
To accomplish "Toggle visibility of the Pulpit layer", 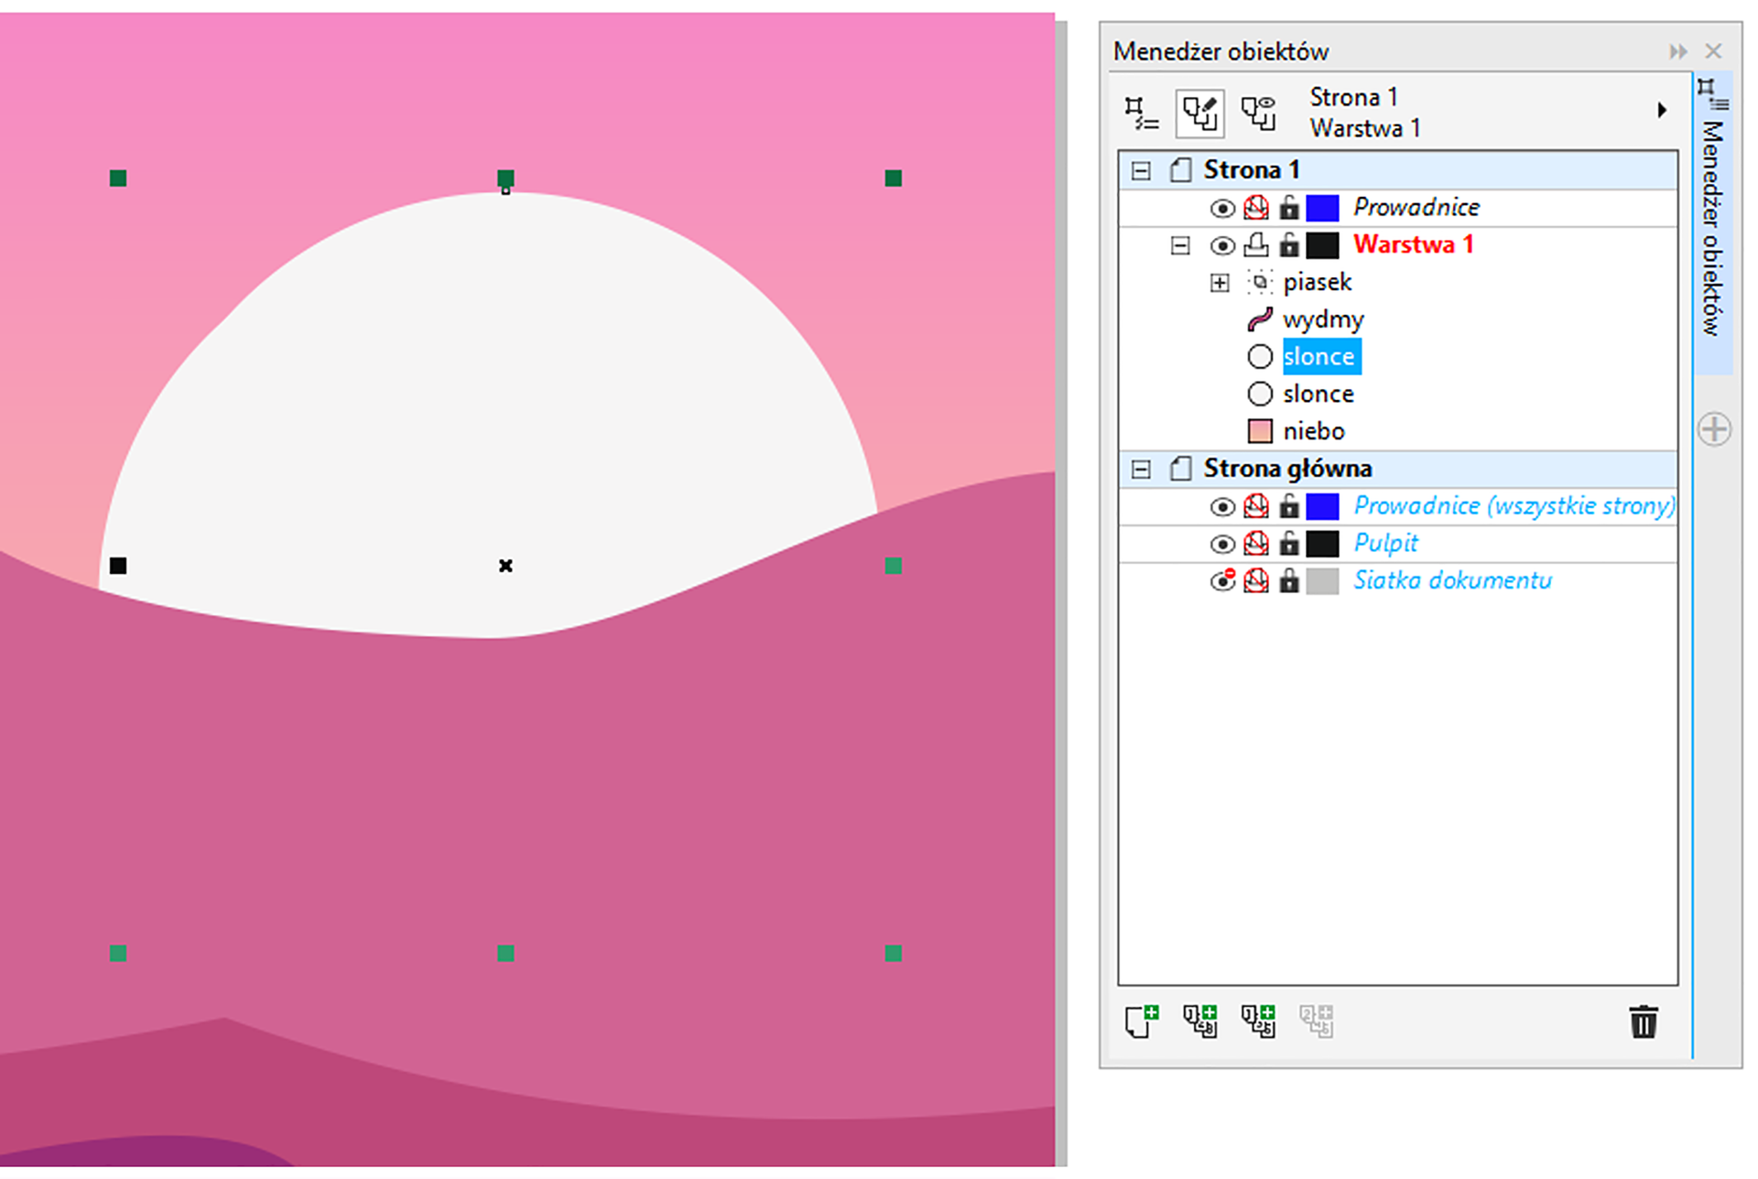I will (1221, 545).
